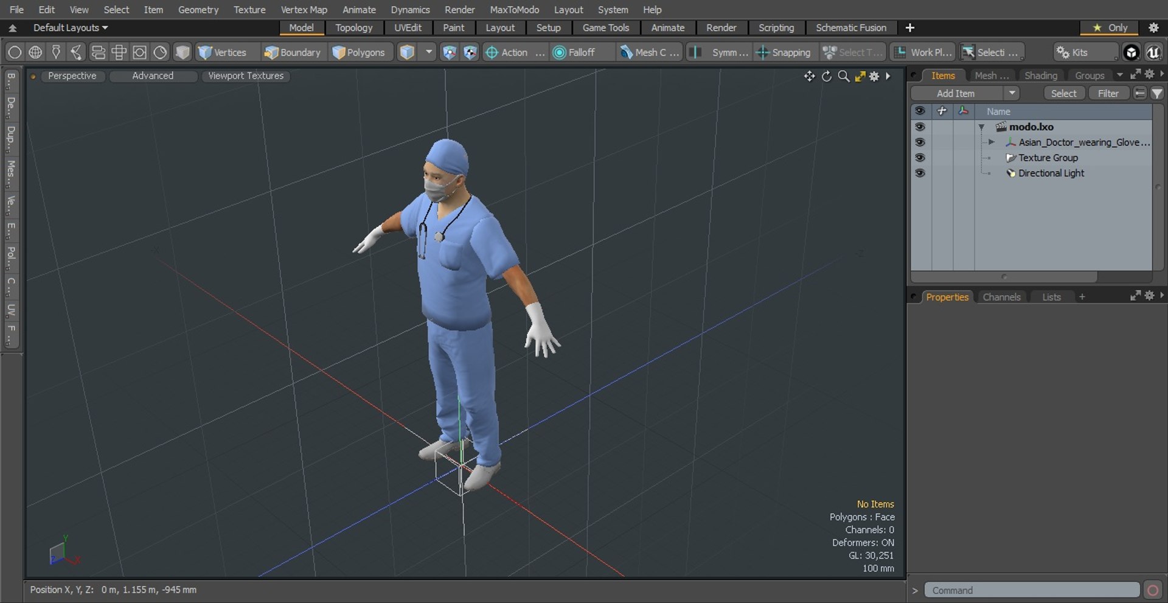This screenshot has height=603, width=1168.
Task: Switch to the Shading tab
Action: pos(1040,75)
